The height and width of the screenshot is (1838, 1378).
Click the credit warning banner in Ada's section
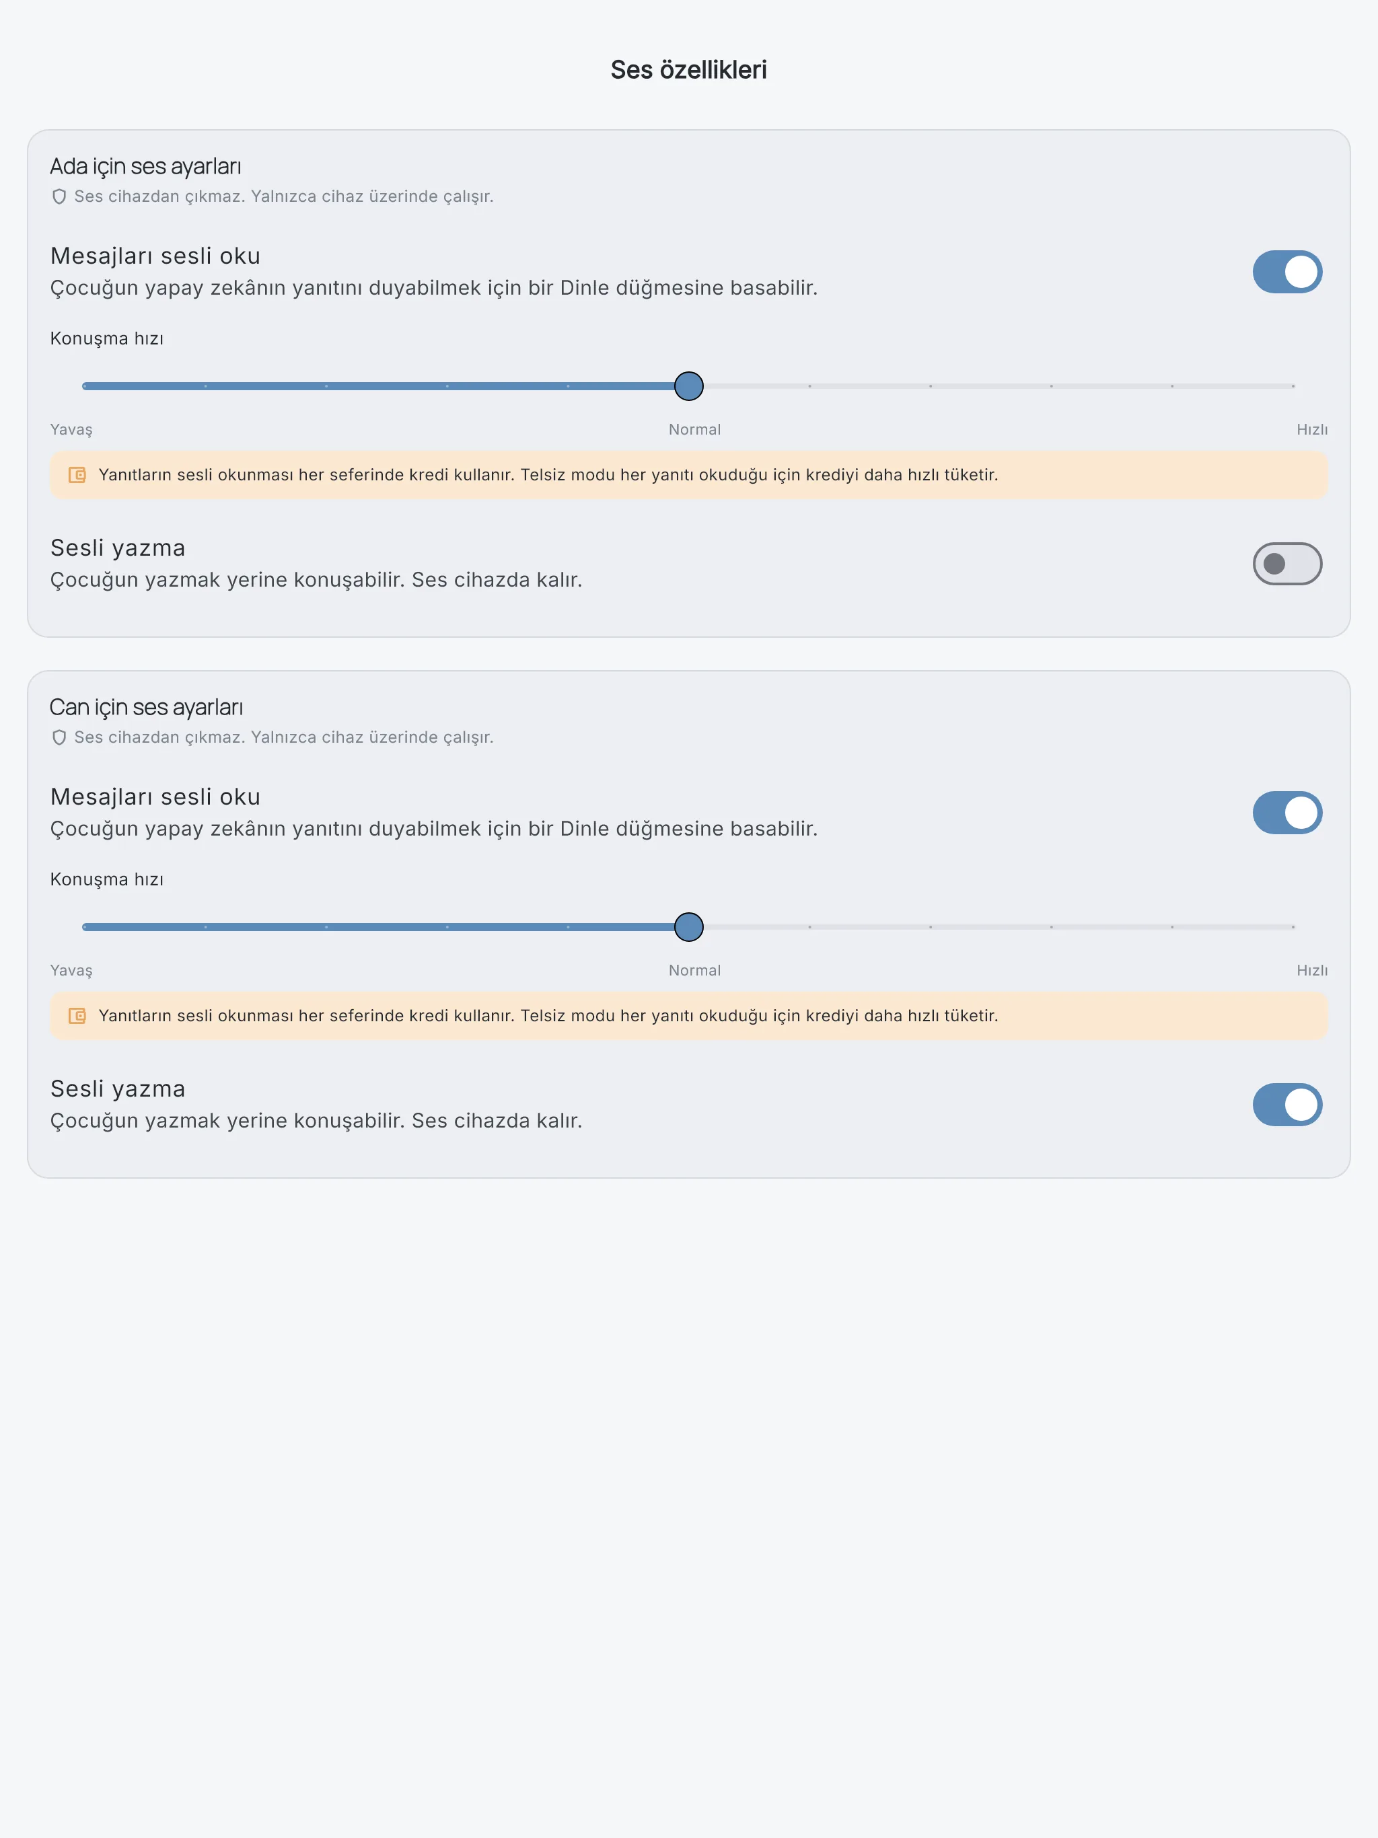689,475
